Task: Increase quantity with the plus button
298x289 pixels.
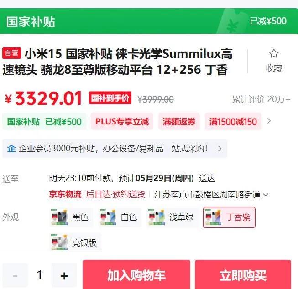Action: pyautogui.click(x=64, y=275)
